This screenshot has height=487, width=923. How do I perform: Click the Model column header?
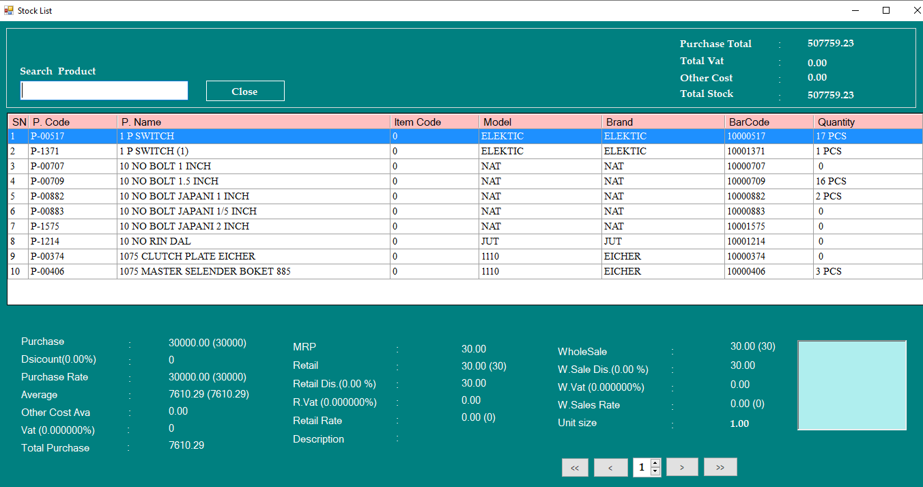point(540,122)
